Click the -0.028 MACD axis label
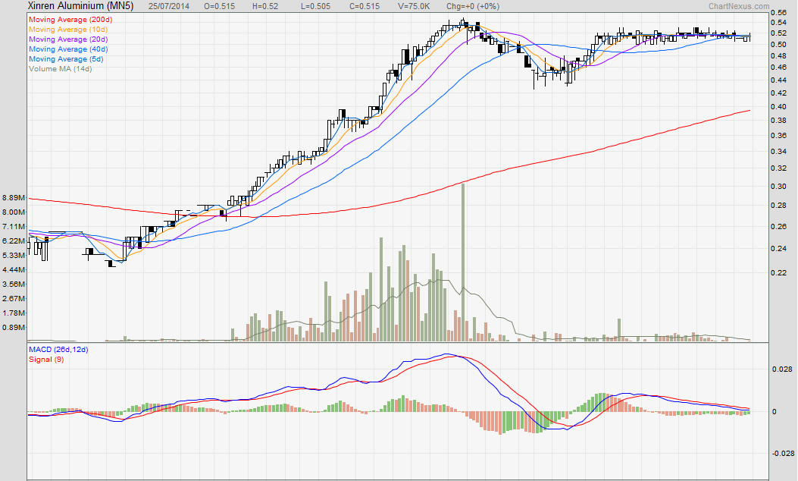Viewport: 798px width, 481px height. pyautogui.click(x=784, y=454)
